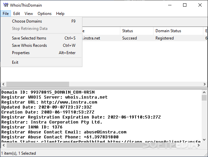Click the Registrar Registration Expiration Date line
This screenshot has height=157, width=208.
pyautogui.click(x=81, y=117)
